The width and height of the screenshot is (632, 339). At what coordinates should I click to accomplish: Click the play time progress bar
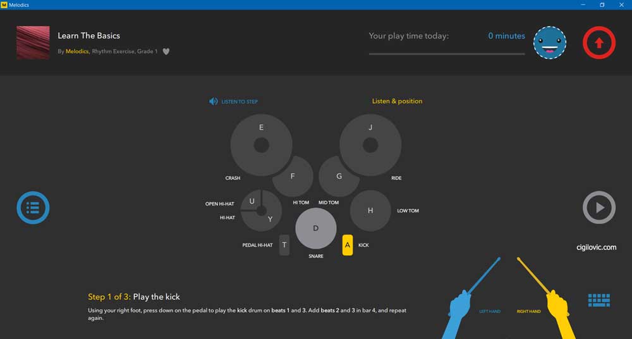click(446, 54)
